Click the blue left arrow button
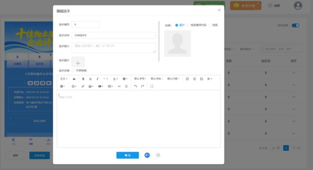Screen dimensions: 313x170 147,155
